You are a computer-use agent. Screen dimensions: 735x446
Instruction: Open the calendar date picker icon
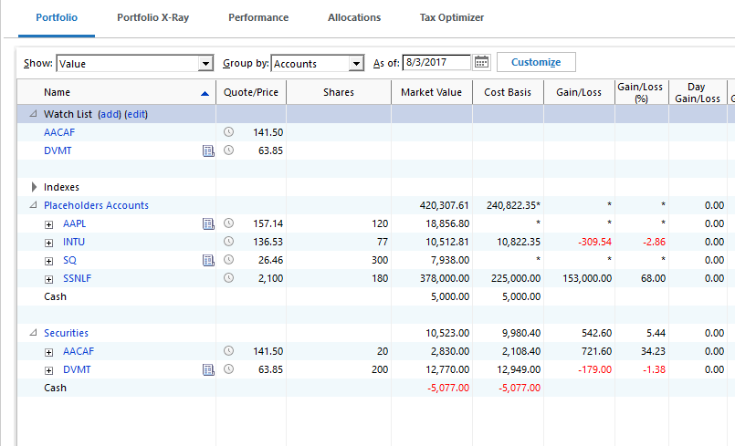[x=482, y=63]
